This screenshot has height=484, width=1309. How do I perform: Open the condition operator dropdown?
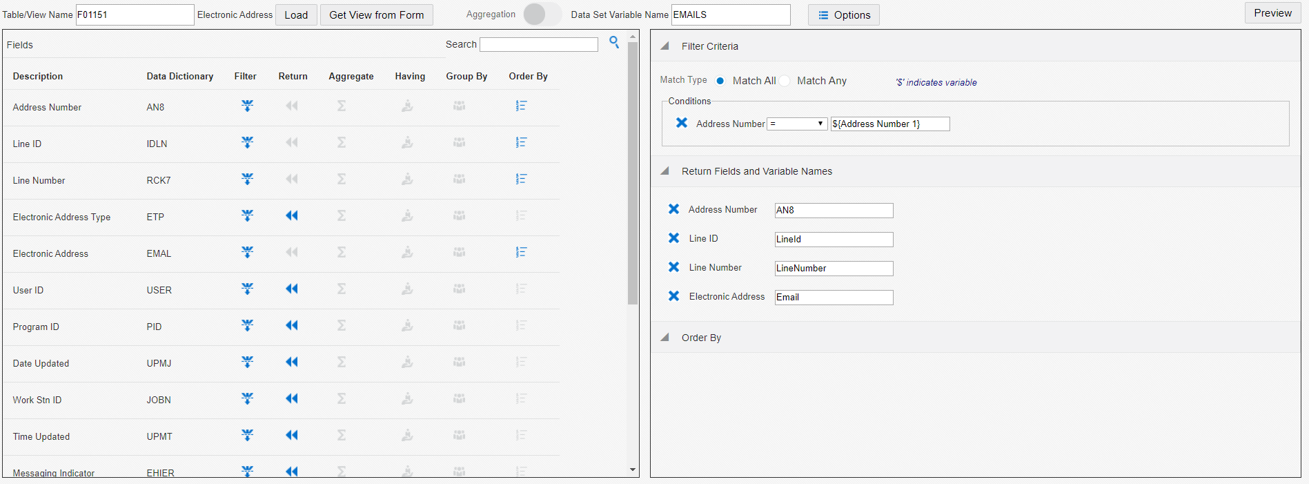pos(797,124)
